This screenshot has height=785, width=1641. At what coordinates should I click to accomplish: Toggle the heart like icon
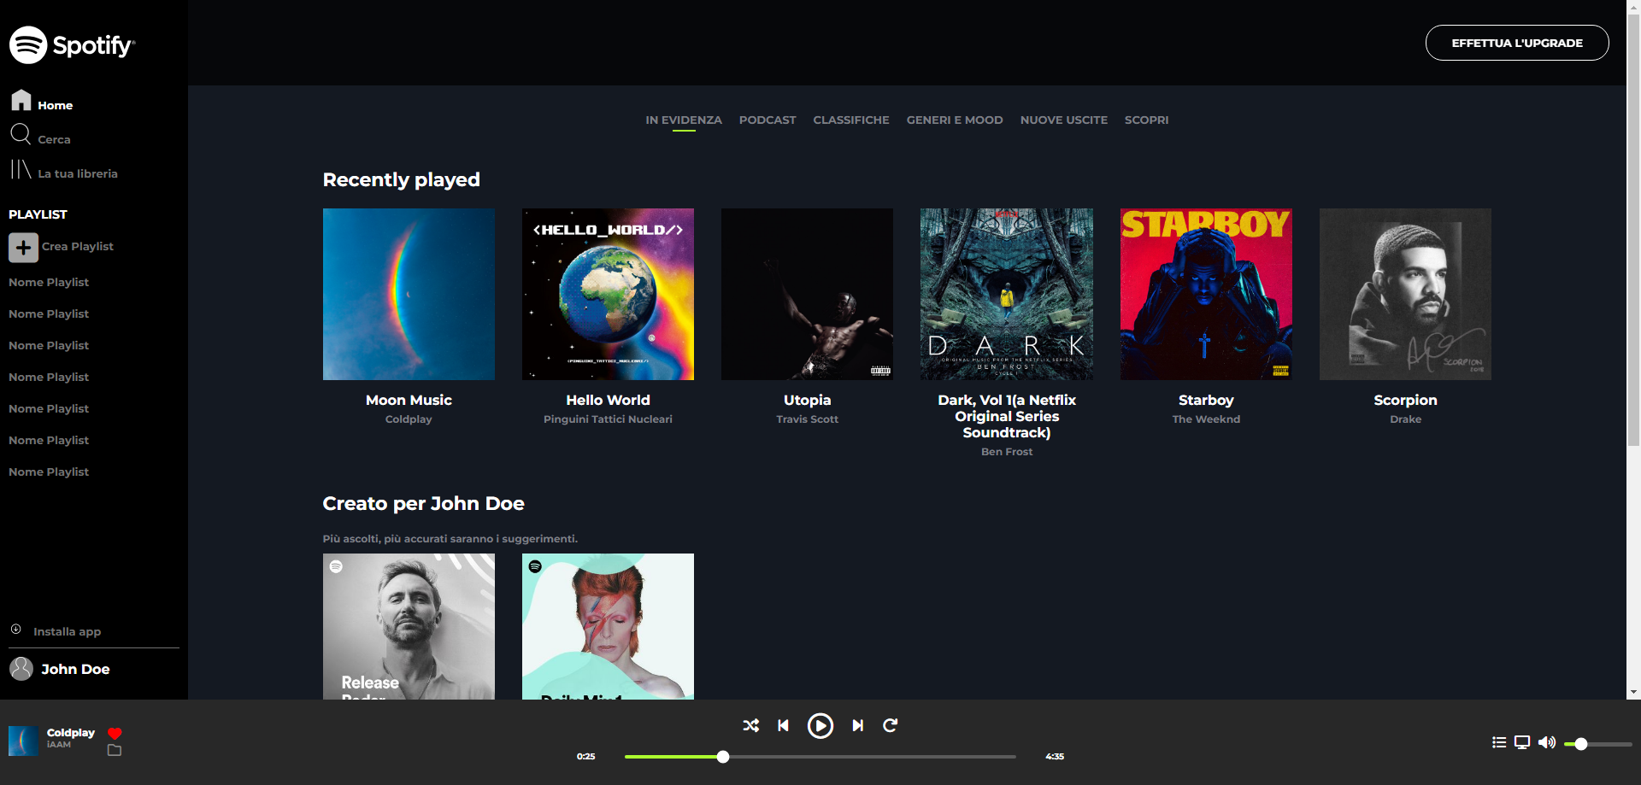point(115,733)
